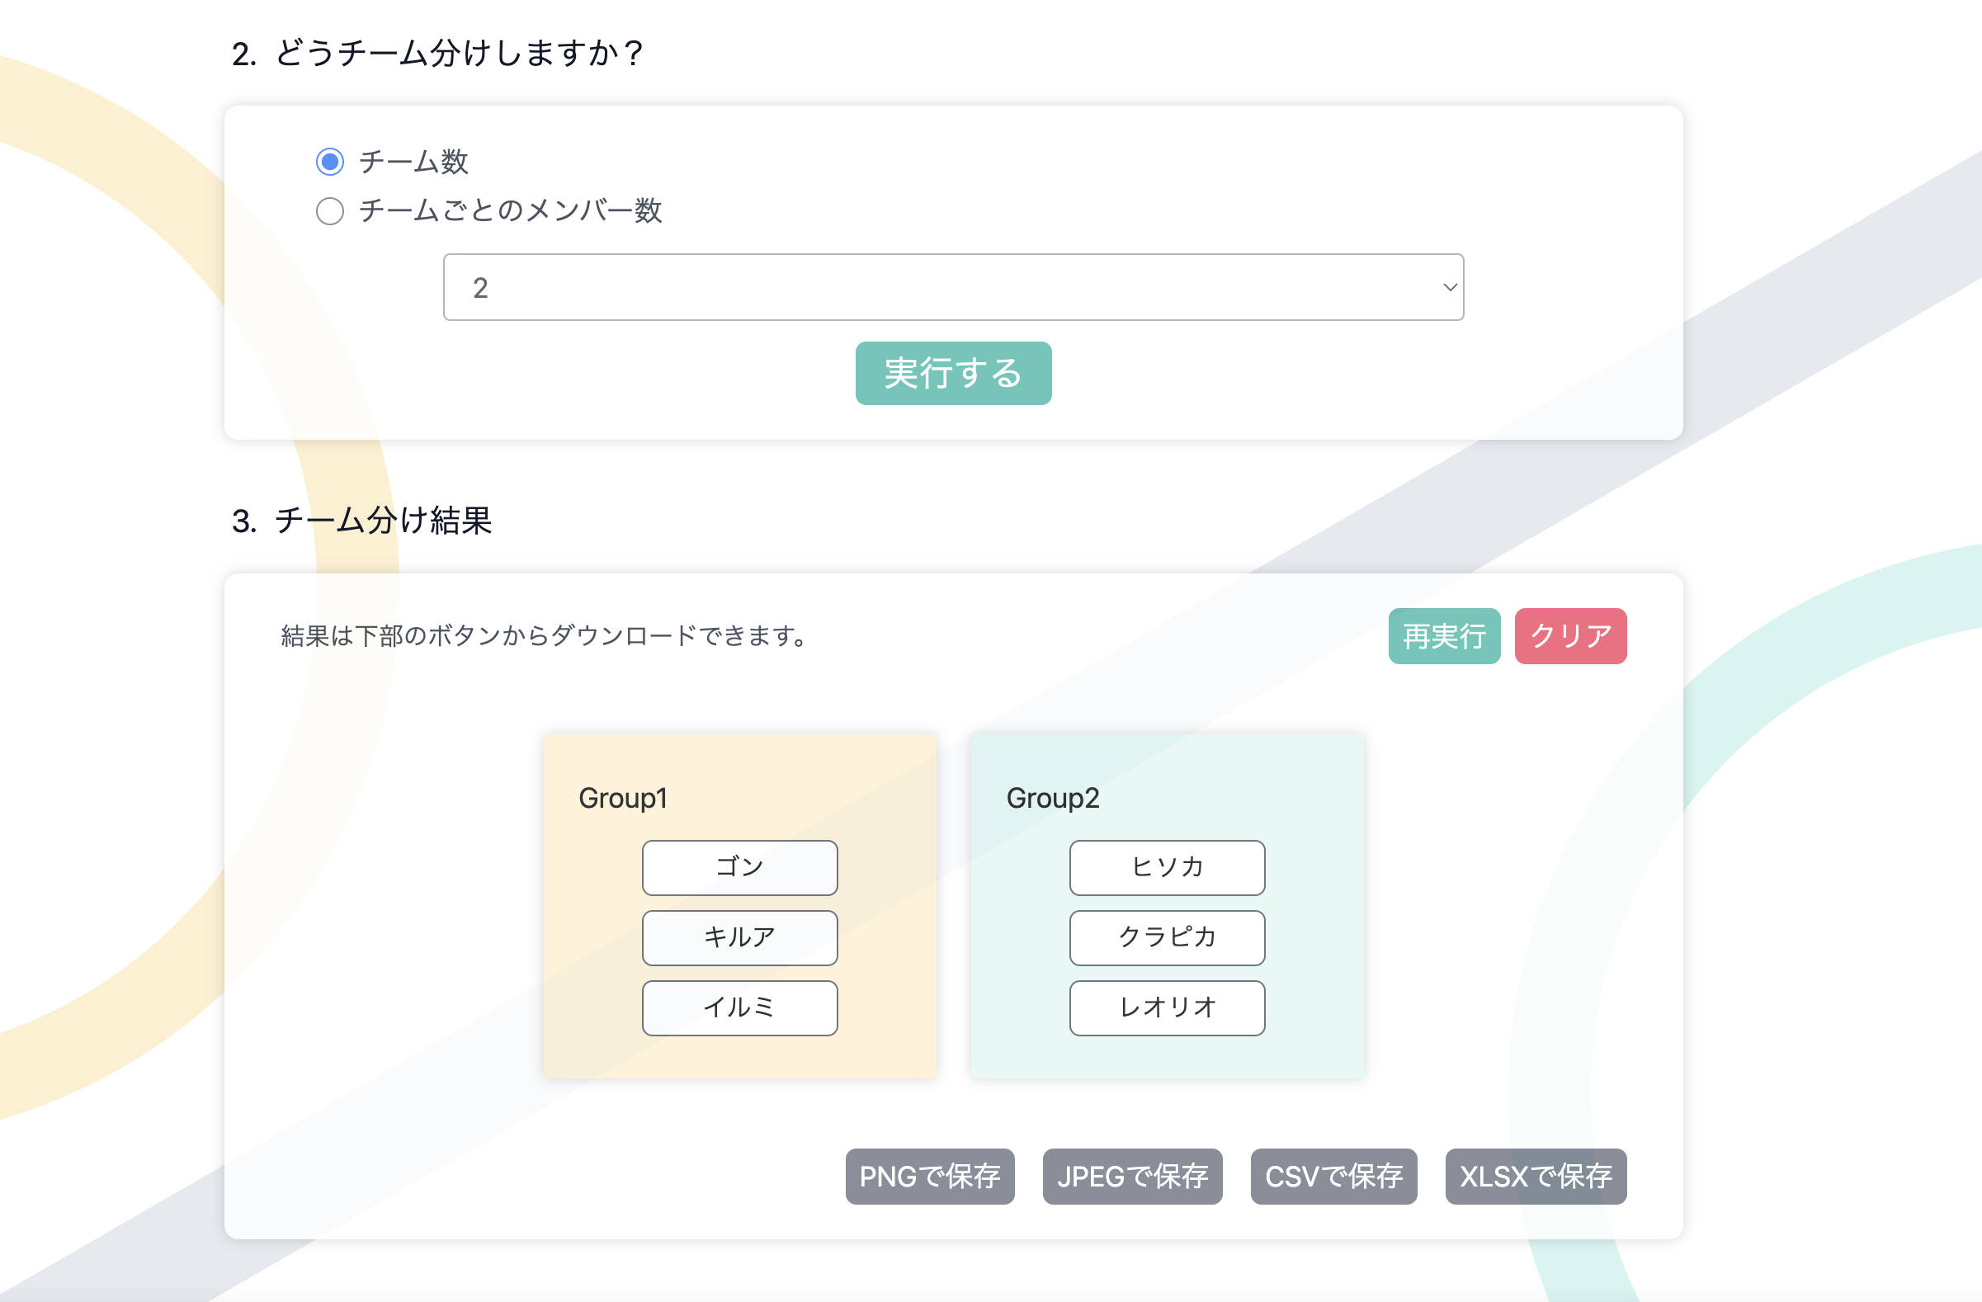The height and width of the screenshot is (1302, 1982).
Task: Open the team count dropdown
Action: tap(954, 286)
